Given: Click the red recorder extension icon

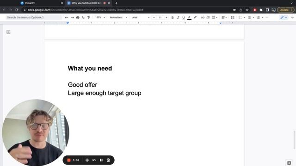Looking at the screenshot, I should click(x=255, y=10).
